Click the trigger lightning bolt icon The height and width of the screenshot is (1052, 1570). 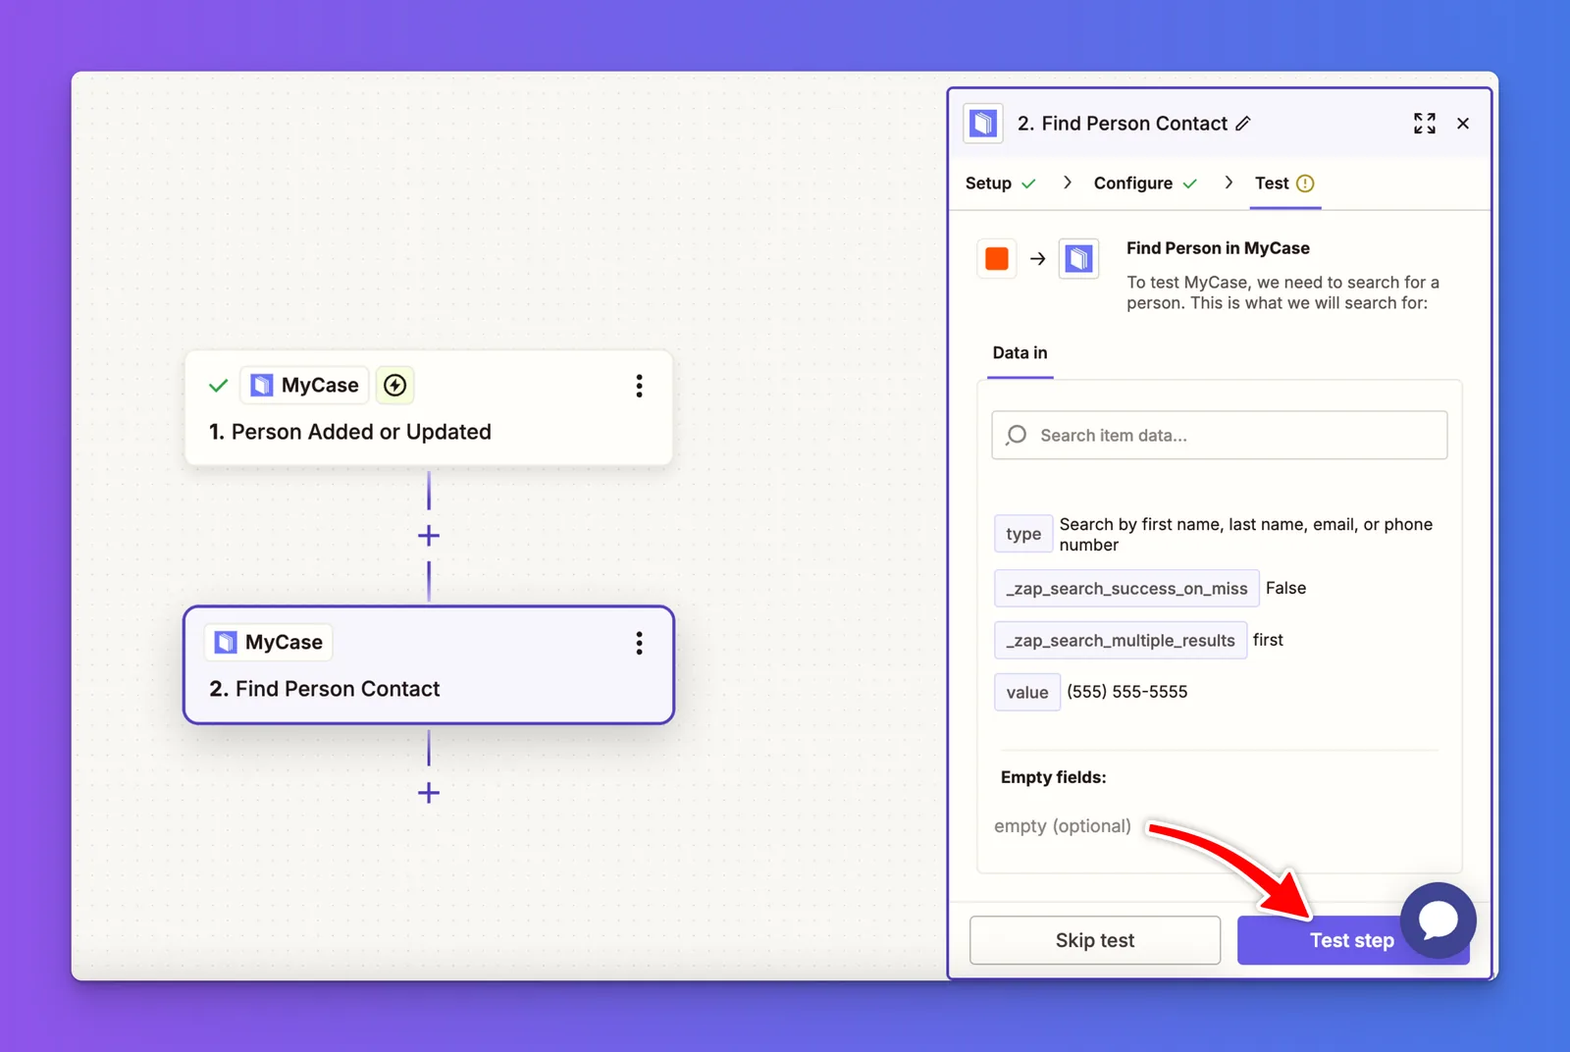click(395, 386)
